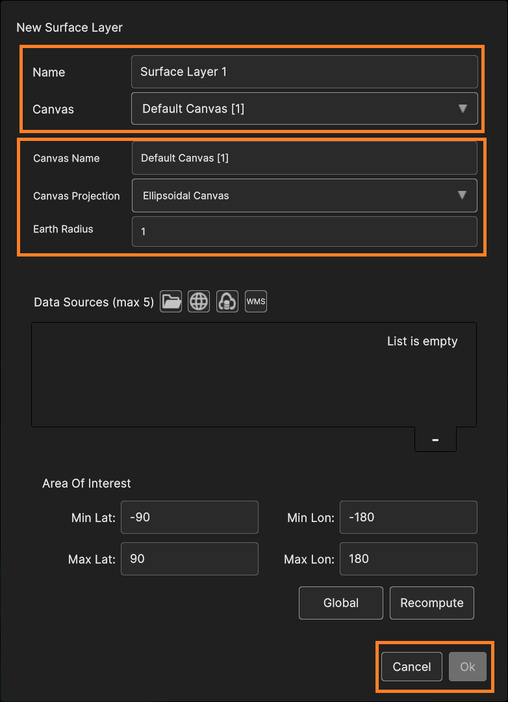Choose Ellipsoidal Canvas projection combo box
Viewport: 508px width, 702px height.
click(305, 195)
